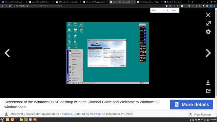Share this page from address bar
Screen dimensions: 217x122
pyautogui.click(x=174, y=6)
